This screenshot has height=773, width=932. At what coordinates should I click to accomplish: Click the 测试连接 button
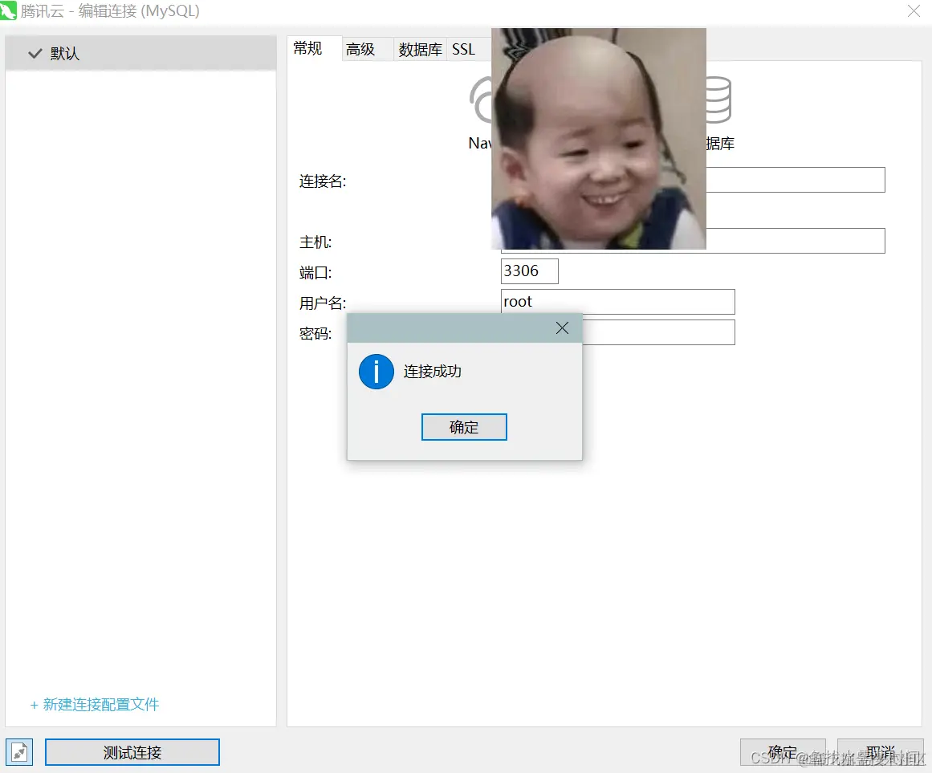(x=132, y=751)
